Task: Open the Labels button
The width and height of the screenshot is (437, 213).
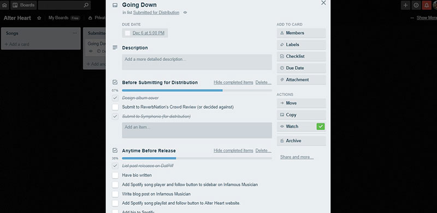Action: tap(302, 45)
